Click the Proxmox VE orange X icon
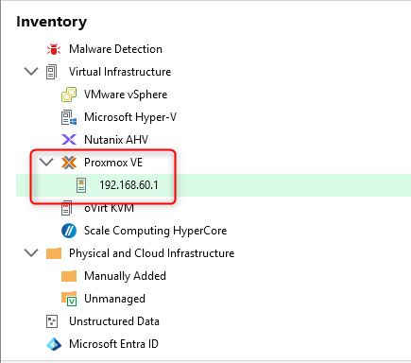The width and height of the screenshot is (411, 363). 69,163
